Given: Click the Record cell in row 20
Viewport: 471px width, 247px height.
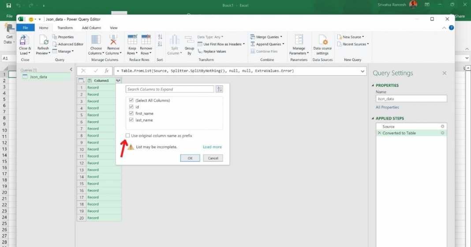Looking at the screenshot, I should click(104, 218).
